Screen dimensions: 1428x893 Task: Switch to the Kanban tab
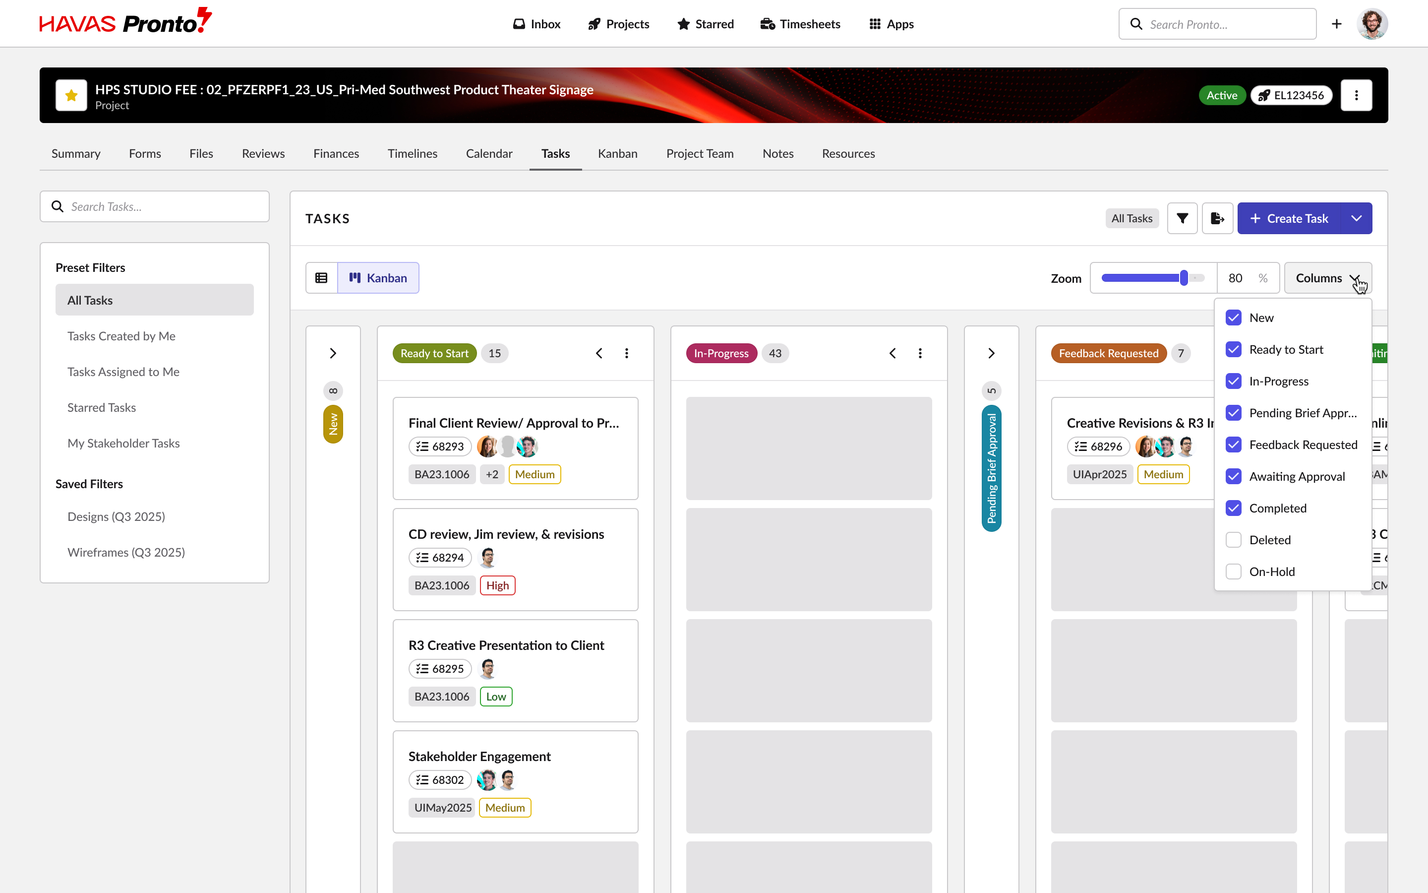pos(617,154)
